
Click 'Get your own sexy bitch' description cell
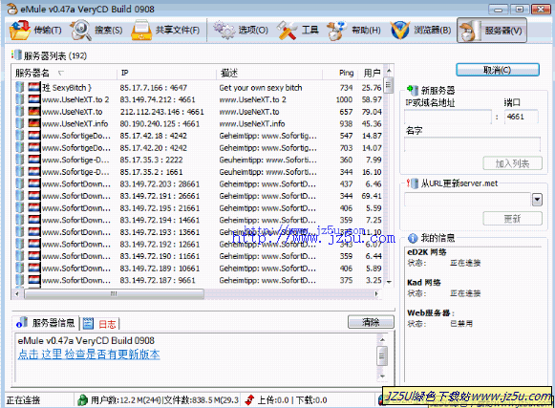261,88
